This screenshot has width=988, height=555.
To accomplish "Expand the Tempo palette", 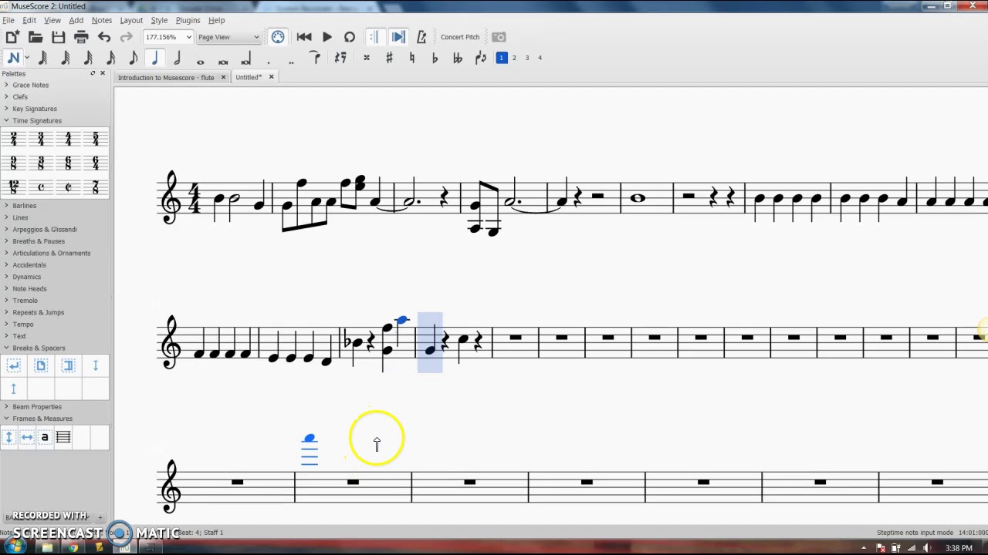I will click(23, 325).
